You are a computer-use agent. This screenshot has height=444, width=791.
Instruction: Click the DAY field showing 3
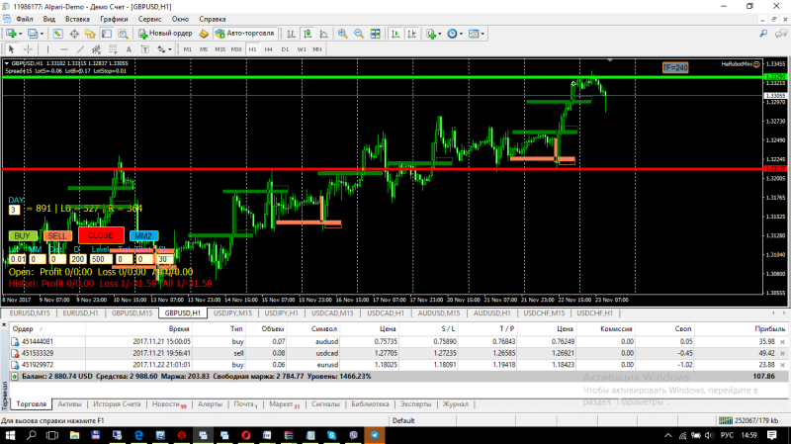pos(14,210)
